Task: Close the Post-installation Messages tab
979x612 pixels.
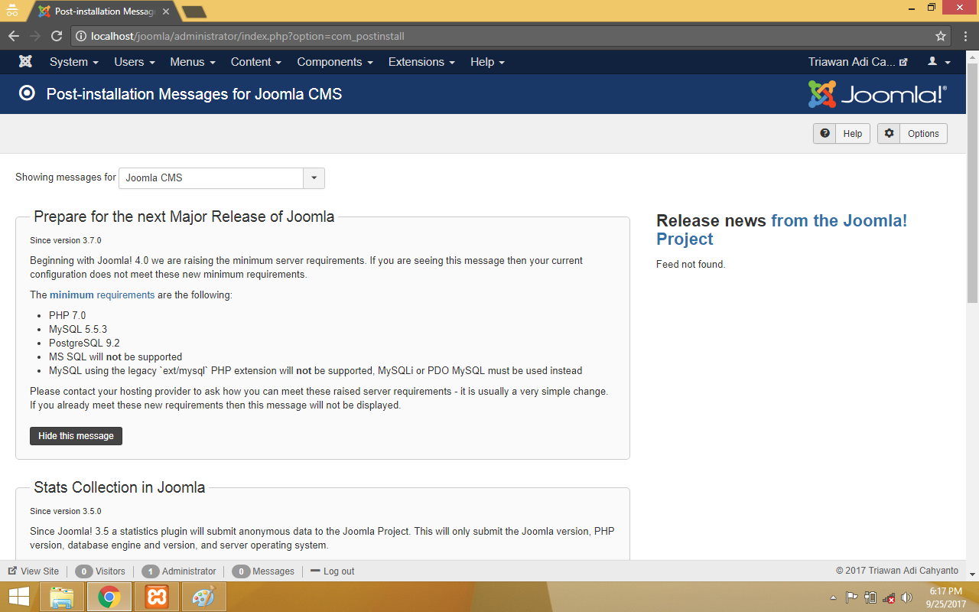Action: tap(166, 11)
